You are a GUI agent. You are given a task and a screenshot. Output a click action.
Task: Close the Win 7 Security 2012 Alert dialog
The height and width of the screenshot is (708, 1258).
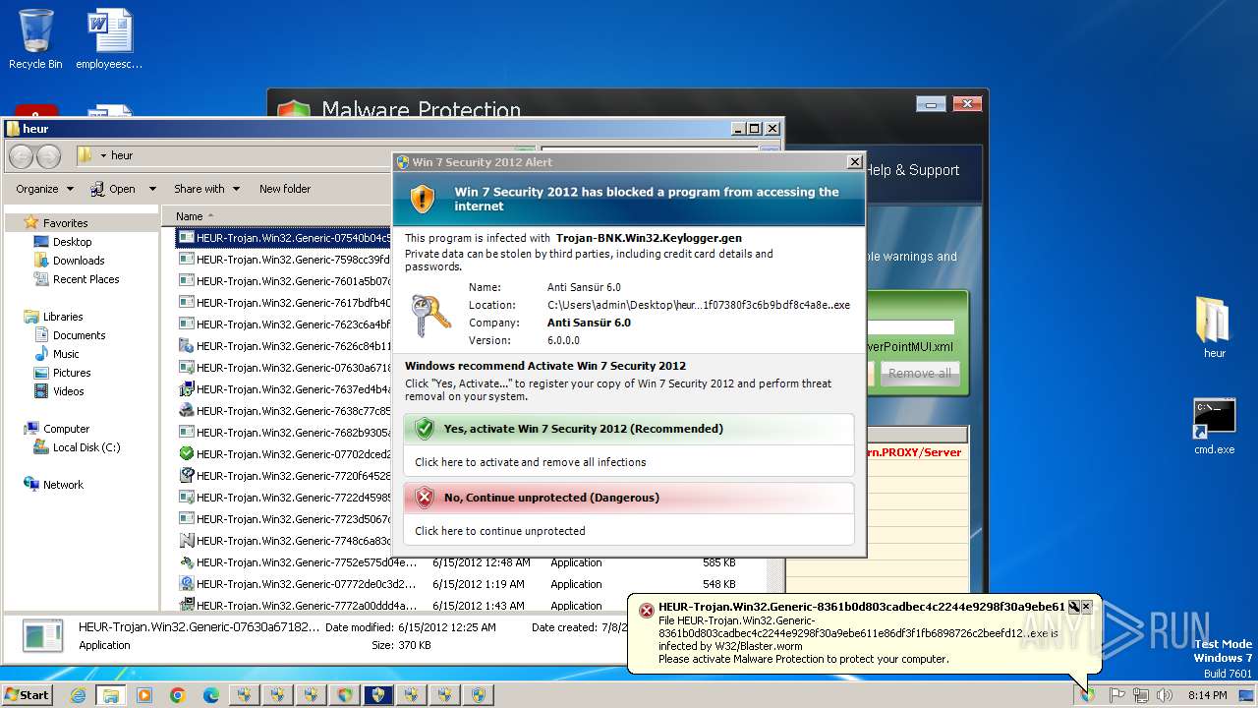point(854,162)
